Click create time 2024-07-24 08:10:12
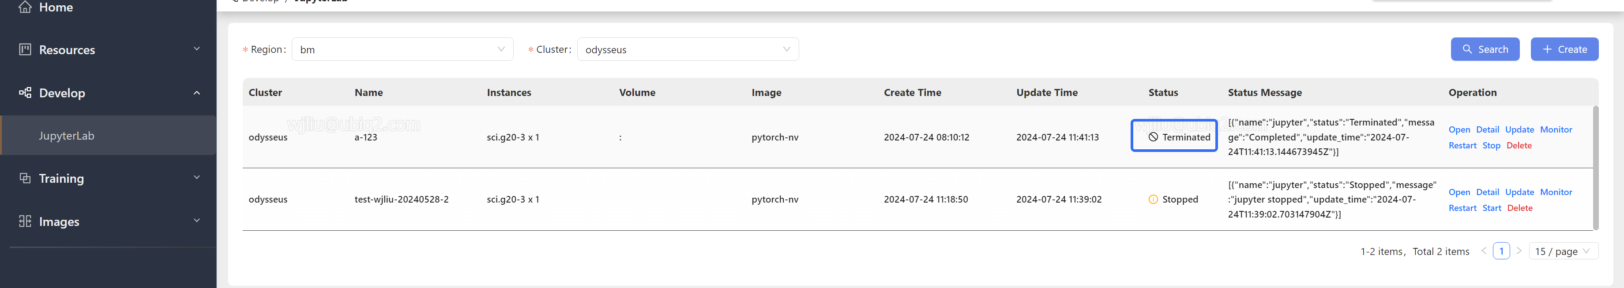This screenshot has height=288, width=1624. click(926, 137)
